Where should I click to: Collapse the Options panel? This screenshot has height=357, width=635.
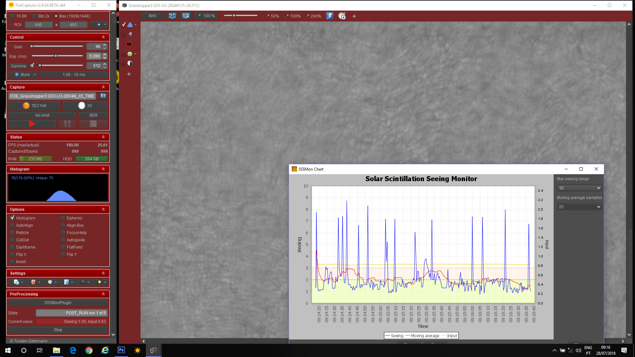coord(103,209)
